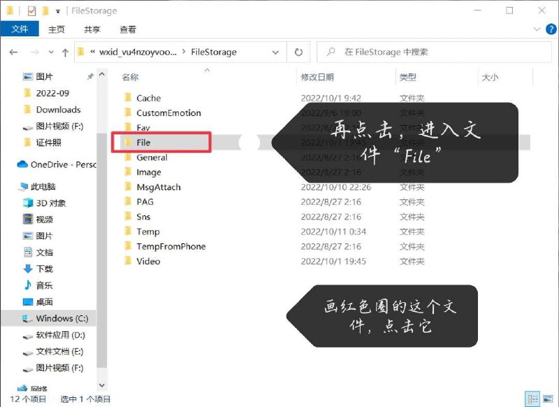Click the Properties icon in the Quick Access Toolbar
Viewport: 559px width, 407px height.
(31, 10)
